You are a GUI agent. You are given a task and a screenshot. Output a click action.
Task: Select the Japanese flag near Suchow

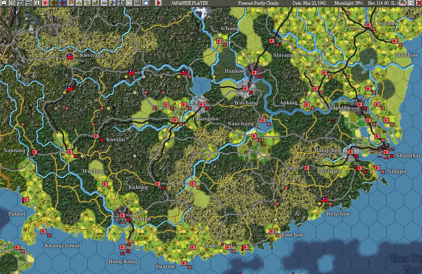coord(368,25)
